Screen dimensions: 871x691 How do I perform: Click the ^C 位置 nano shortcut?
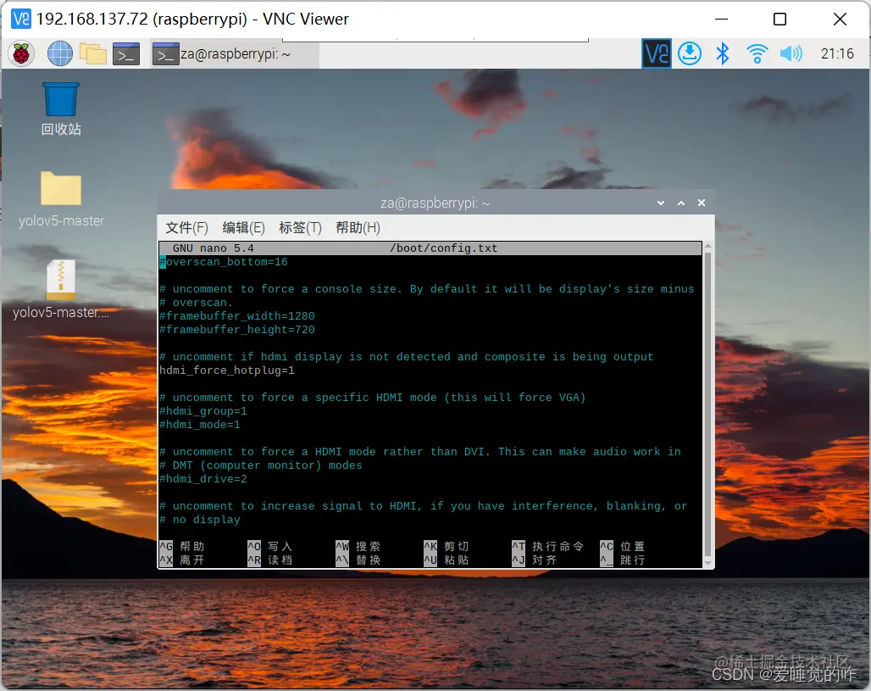pos(623,547)
